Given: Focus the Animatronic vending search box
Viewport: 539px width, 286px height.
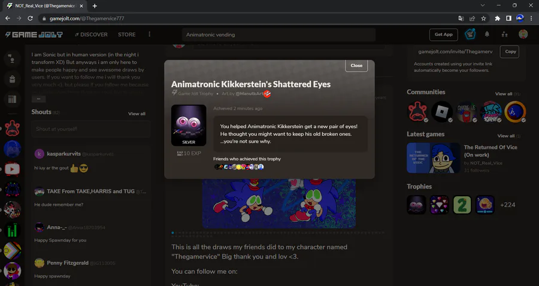Looking at the screenshot, I should [x=278, y=35].
